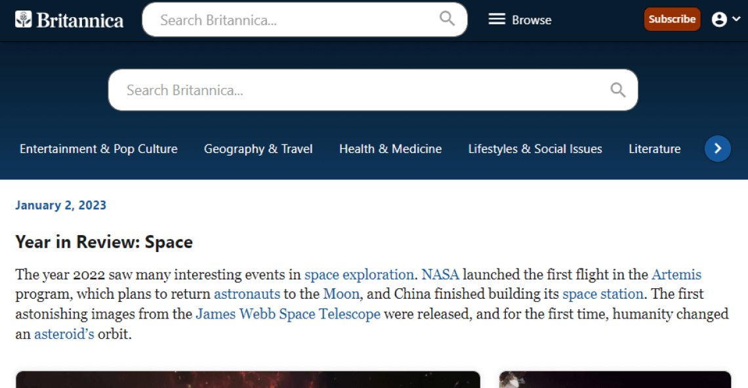Viewport: 748px width, 388px height.
Task: Select Geography & Travel category
Action: click(258, 149)
